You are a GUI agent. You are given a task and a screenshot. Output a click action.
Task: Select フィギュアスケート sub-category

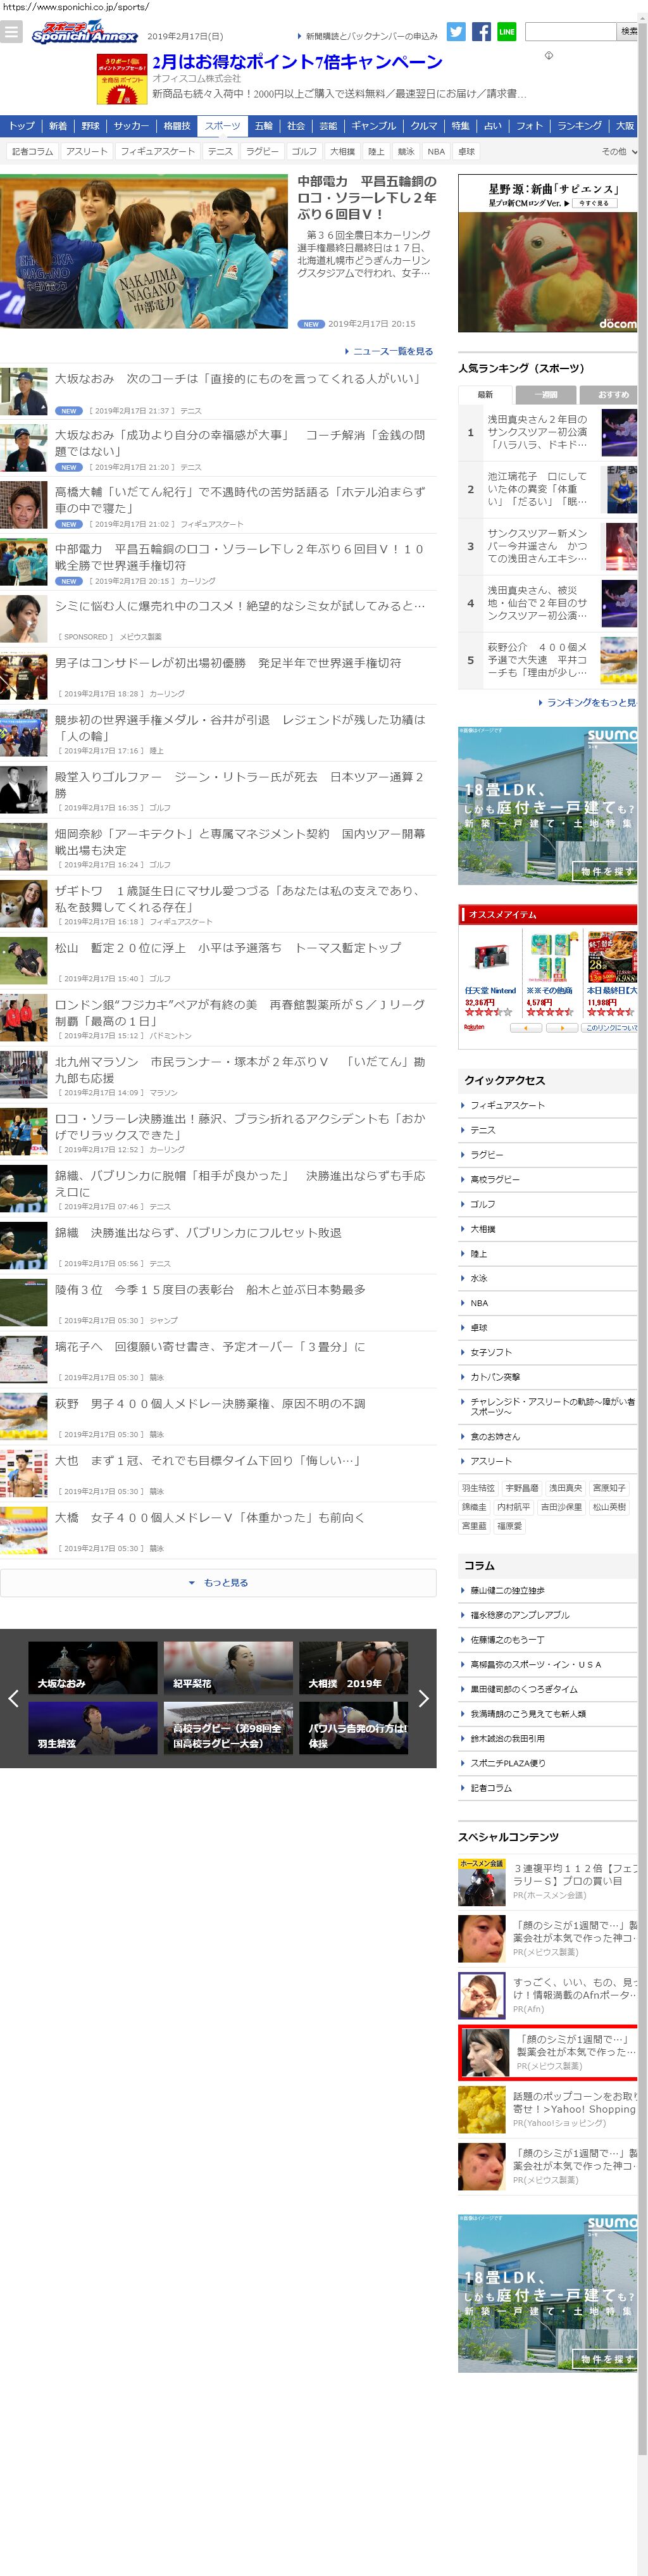coord(157,152)
